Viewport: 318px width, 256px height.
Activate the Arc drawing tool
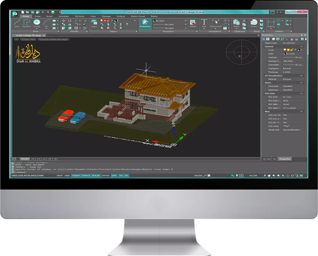coord(46,23)
